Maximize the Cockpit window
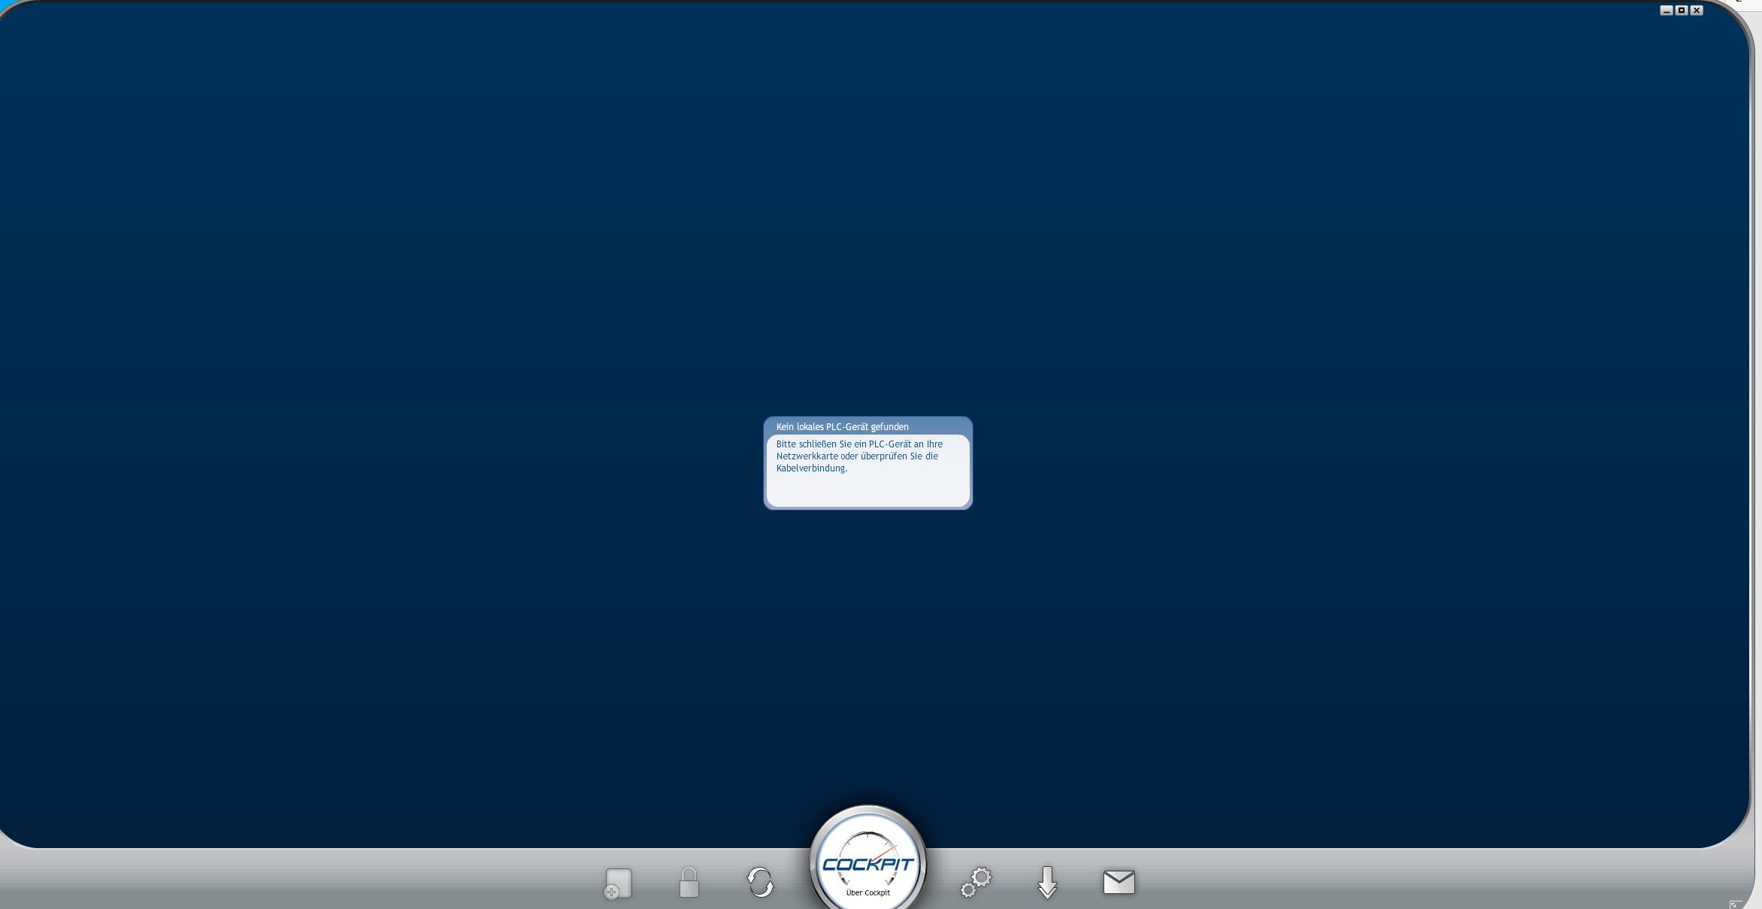 click(x=1682, y=11)
